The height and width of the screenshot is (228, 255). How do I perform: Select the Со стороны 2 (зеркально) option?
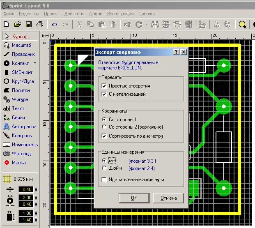click(104, 127)
